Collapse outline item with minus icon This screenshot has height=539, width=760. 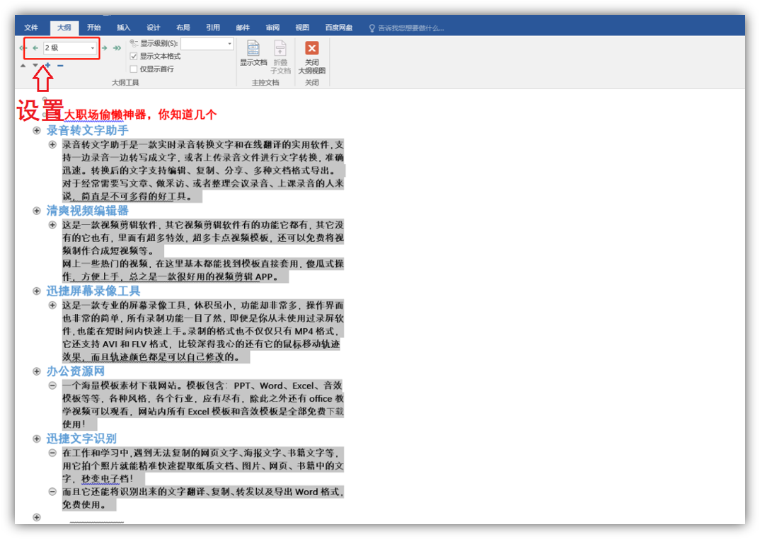tap(60, 66)
